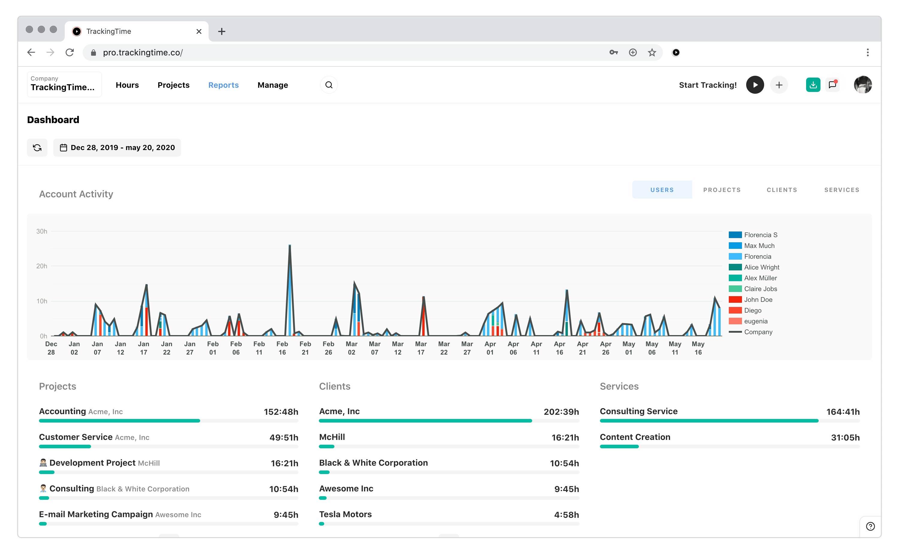Select the Content Creation service row
The height and width of the screenshot is (557, 899).
(x=729, y=440)
